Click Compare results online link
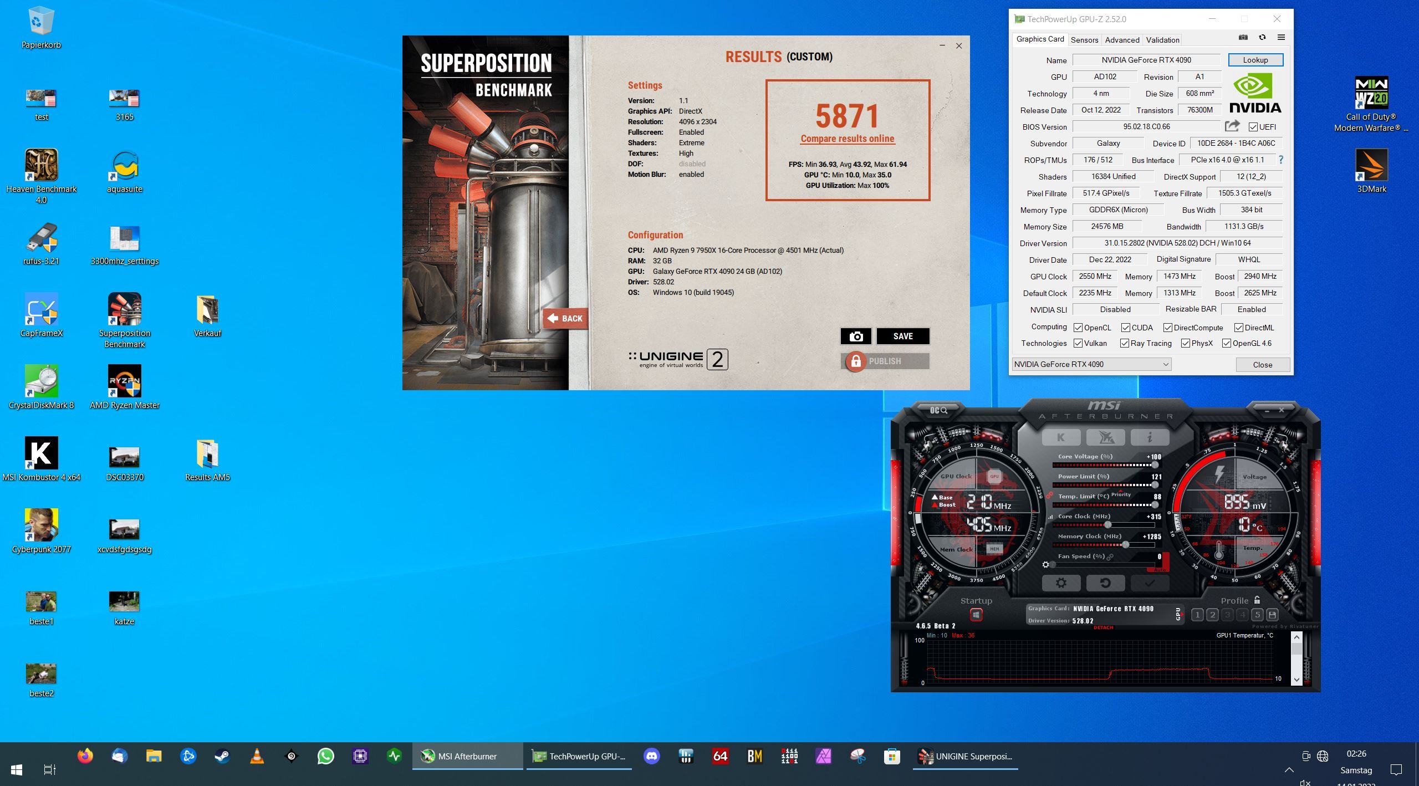This screenshot has width=1419, height=786. (847, 139)
